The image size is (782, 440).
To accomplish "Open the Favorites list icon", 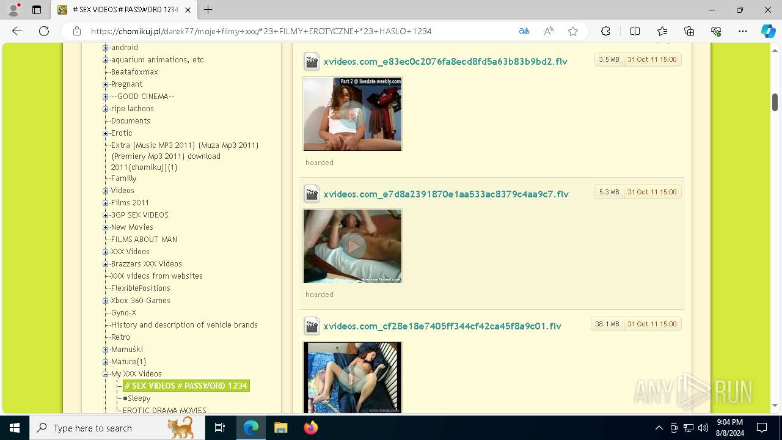I will [x=662, y=31].
